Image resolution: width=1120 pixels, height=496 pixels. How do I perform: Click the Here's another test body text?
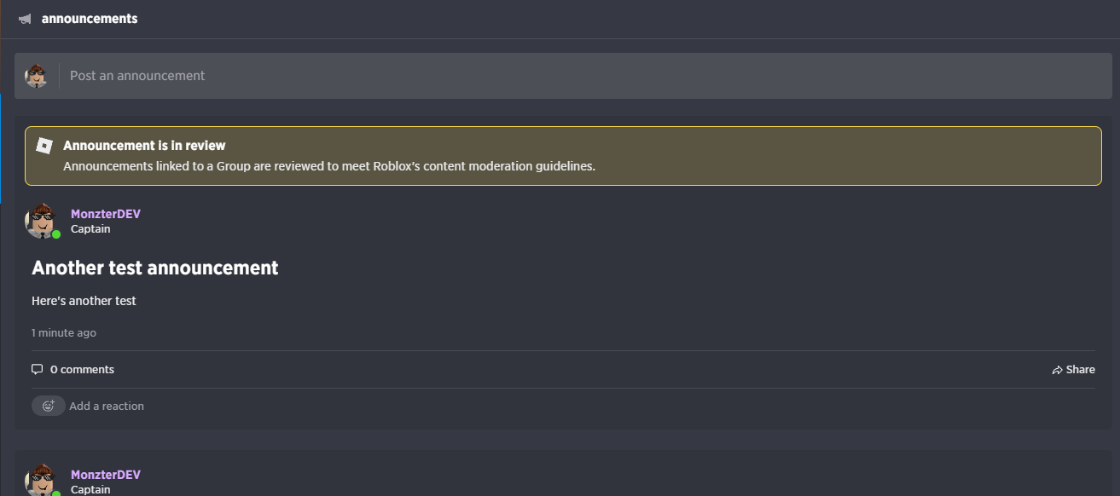click(x=84, y=301)
